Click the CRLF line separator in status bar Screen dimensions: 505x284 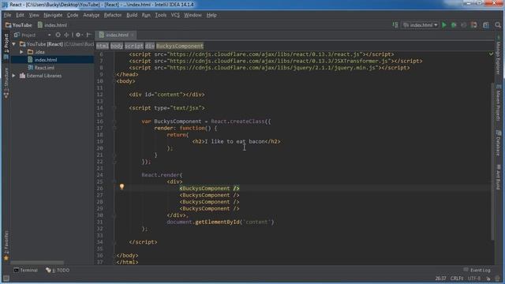pyautogui.click(x=457, y=278)
